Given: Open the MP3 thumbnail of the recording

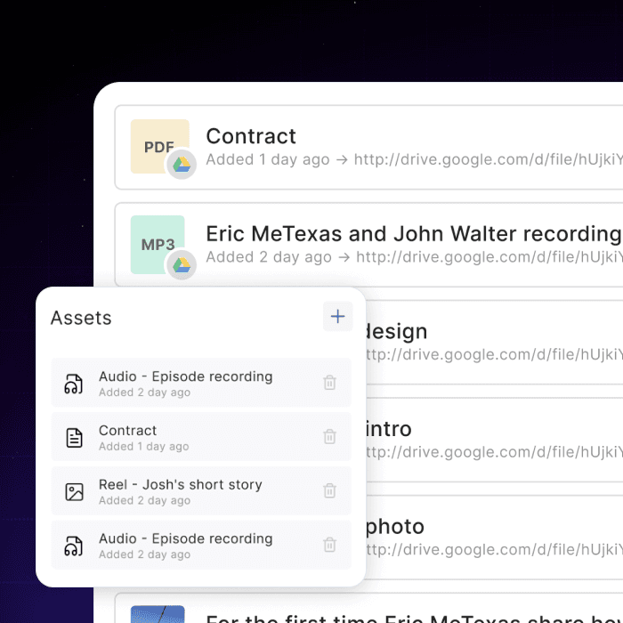Looking at the screenshot, I should click(x=158, y=245).
